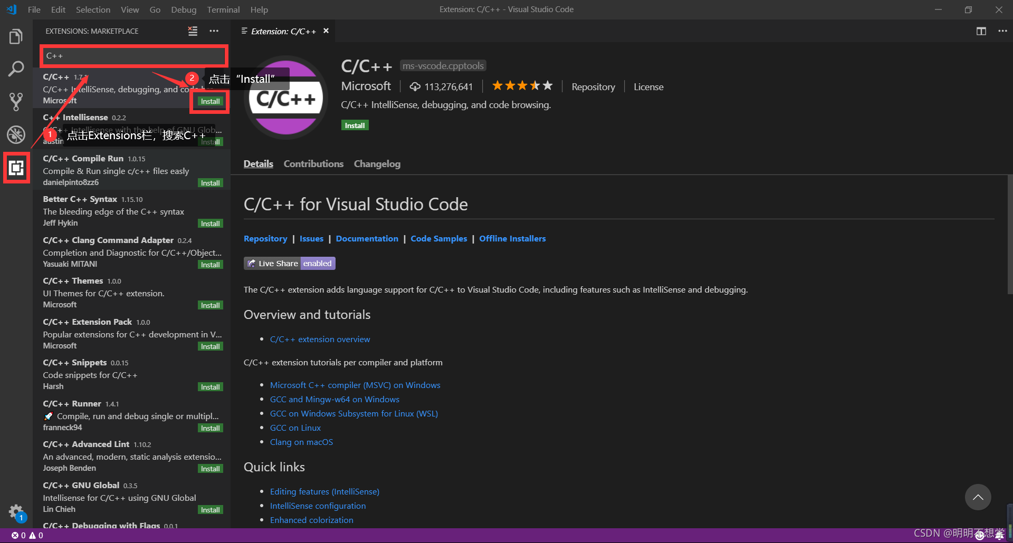
Task: Install C/C++ Snippets extension
Action: click(x=210, y=387)
